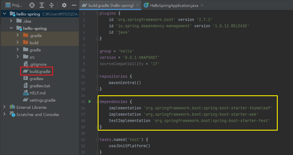Image resolution: width=293 pixels, height=155 pixels.
Task: Select the orange .gradle folder icon
Action: click(x=26, y=35)
